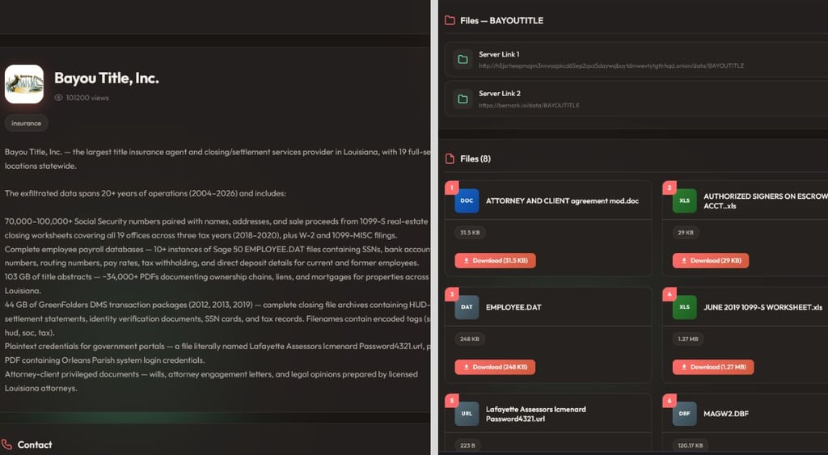The width and height of the screenshot is (828, 455).
Task: Open the Server Link 1 folder icon
Action: (463, 60)
